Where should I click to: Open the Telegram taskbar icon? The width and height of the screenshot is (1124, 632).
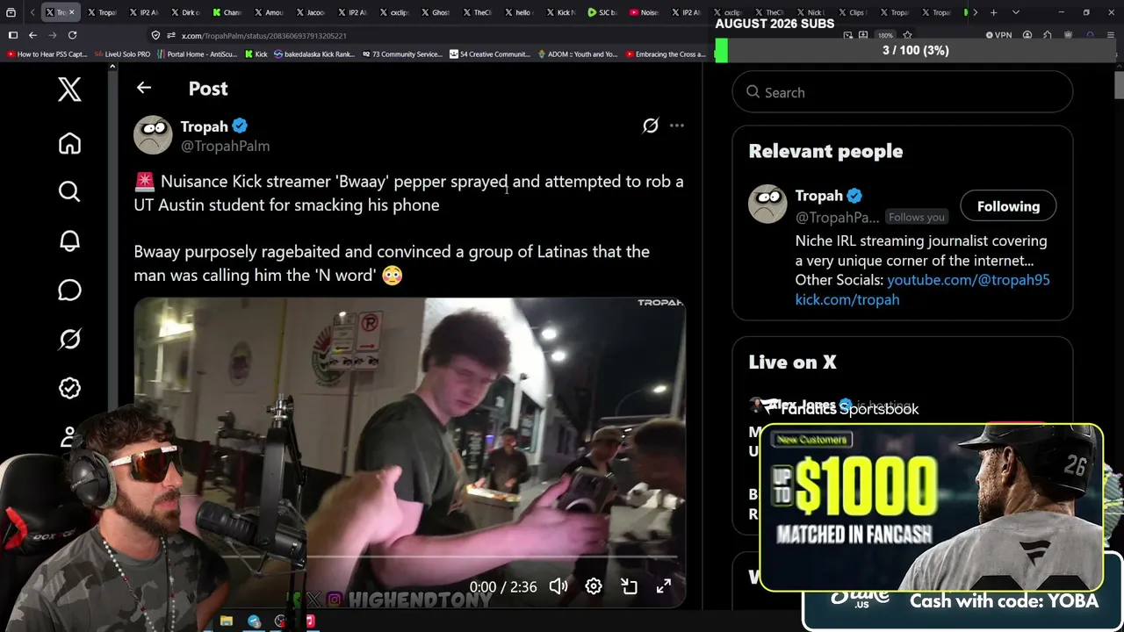point(254,621)
